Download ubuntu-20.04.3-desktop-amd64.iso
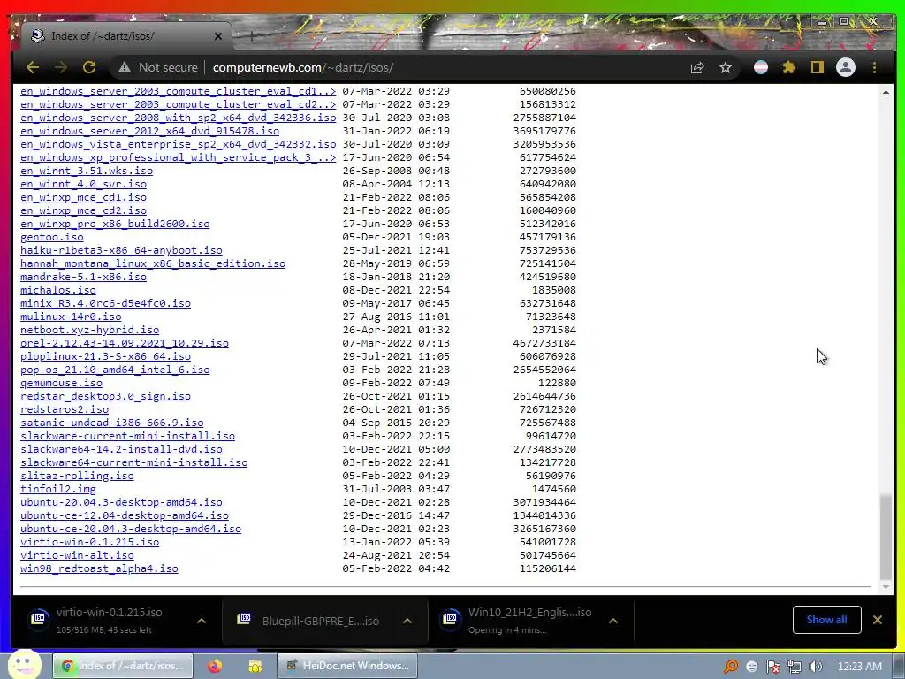Image resolution: width=905 pixels, height=679 pixels. point(121,503)
